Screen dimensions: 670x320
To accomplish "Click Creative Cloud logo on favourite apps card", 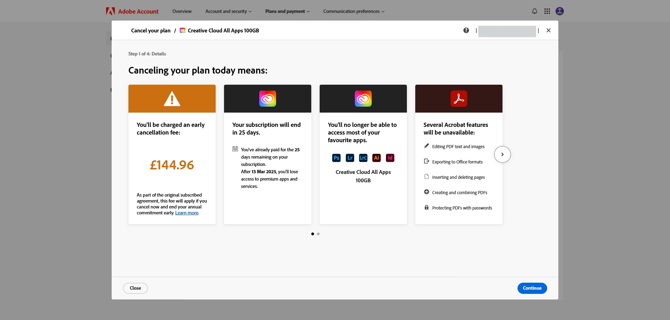I will click(363, 99).
